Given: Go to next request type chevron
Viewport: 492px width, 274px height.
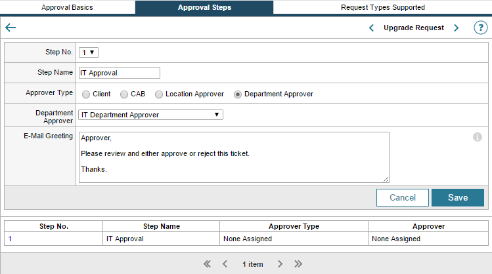Looking at the screenshot, I should click(457, 28).
